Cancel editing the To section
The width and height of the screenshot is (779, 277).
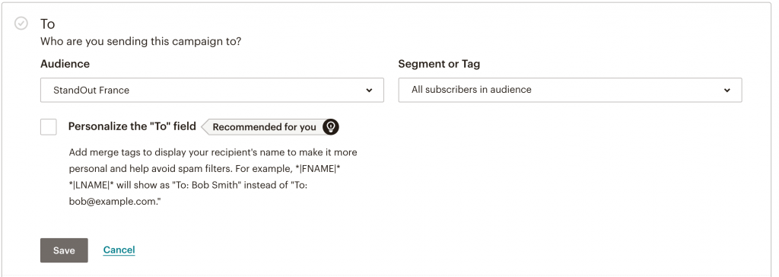click(x=119, y=250)
